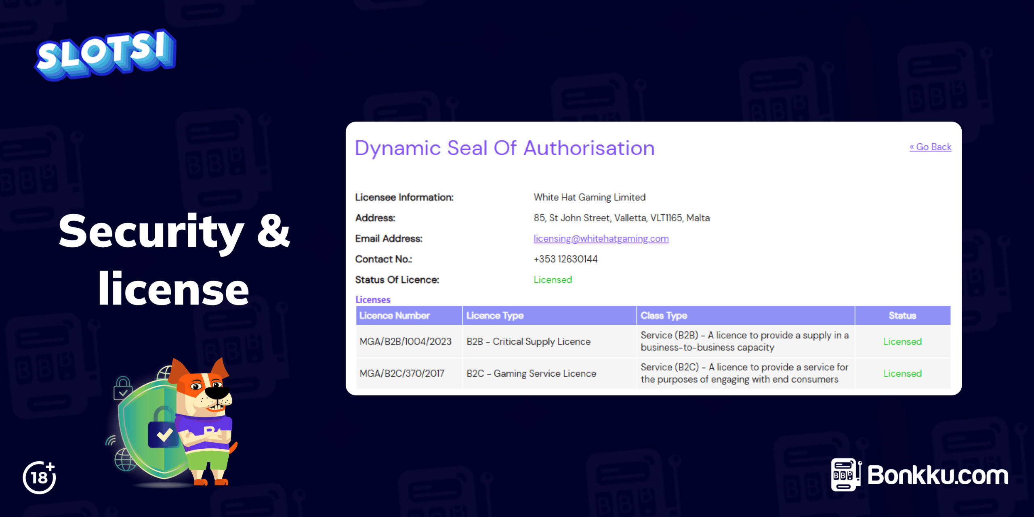1034x517 pixels.
Task: Click the Status Of Licence Licensed value
Action: pyautogui.click(x=553, y=280)
